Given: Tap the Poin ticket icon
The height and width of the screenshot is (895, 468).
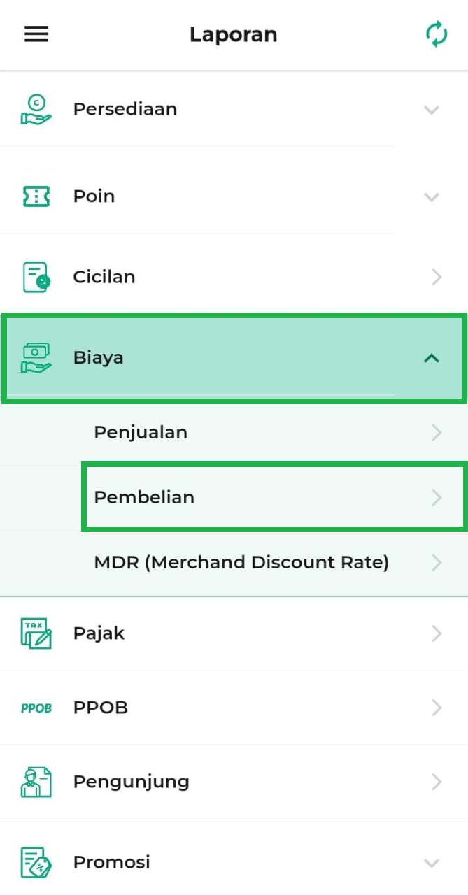Looking at the screenshot, I should [x=36, y=196].
